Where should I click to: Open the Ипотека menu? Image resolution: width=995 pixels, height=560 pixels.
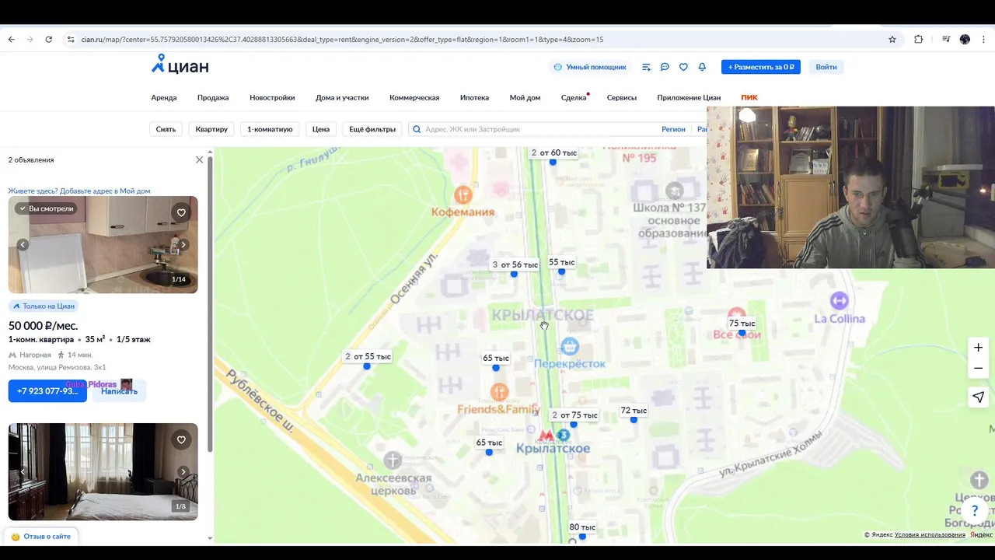tap(474, 97)
